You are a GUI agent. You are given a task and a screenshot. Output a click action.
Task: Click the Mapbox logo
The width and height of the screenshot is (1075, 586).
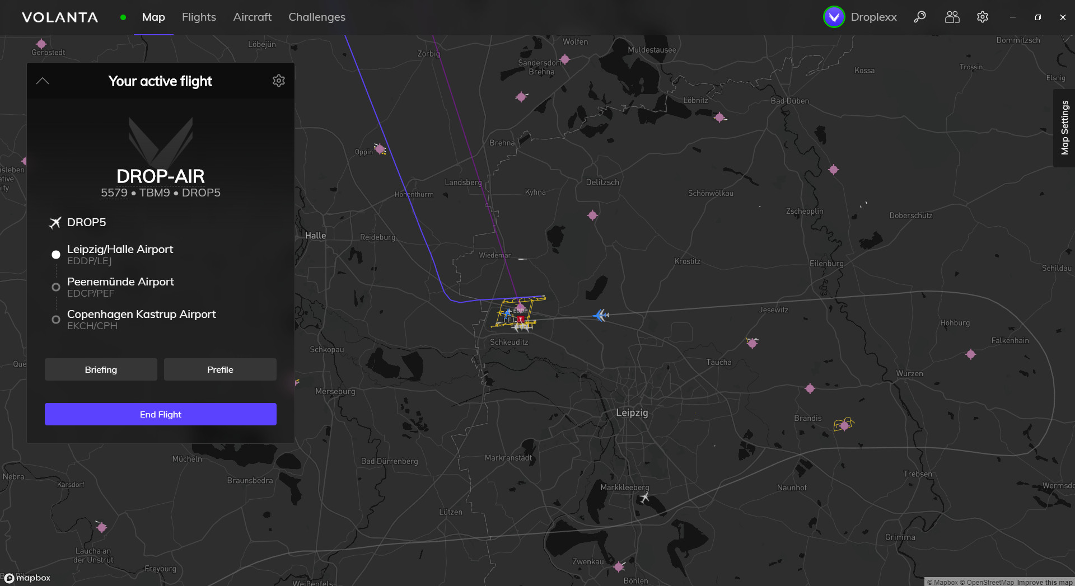(27, 578)
